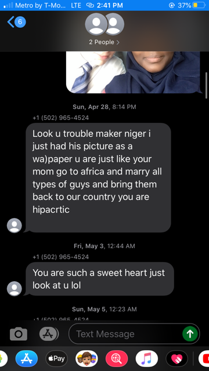Open the heart Digital Touch icon
Viewport: 209px width, 371px height.
point(176,359)
